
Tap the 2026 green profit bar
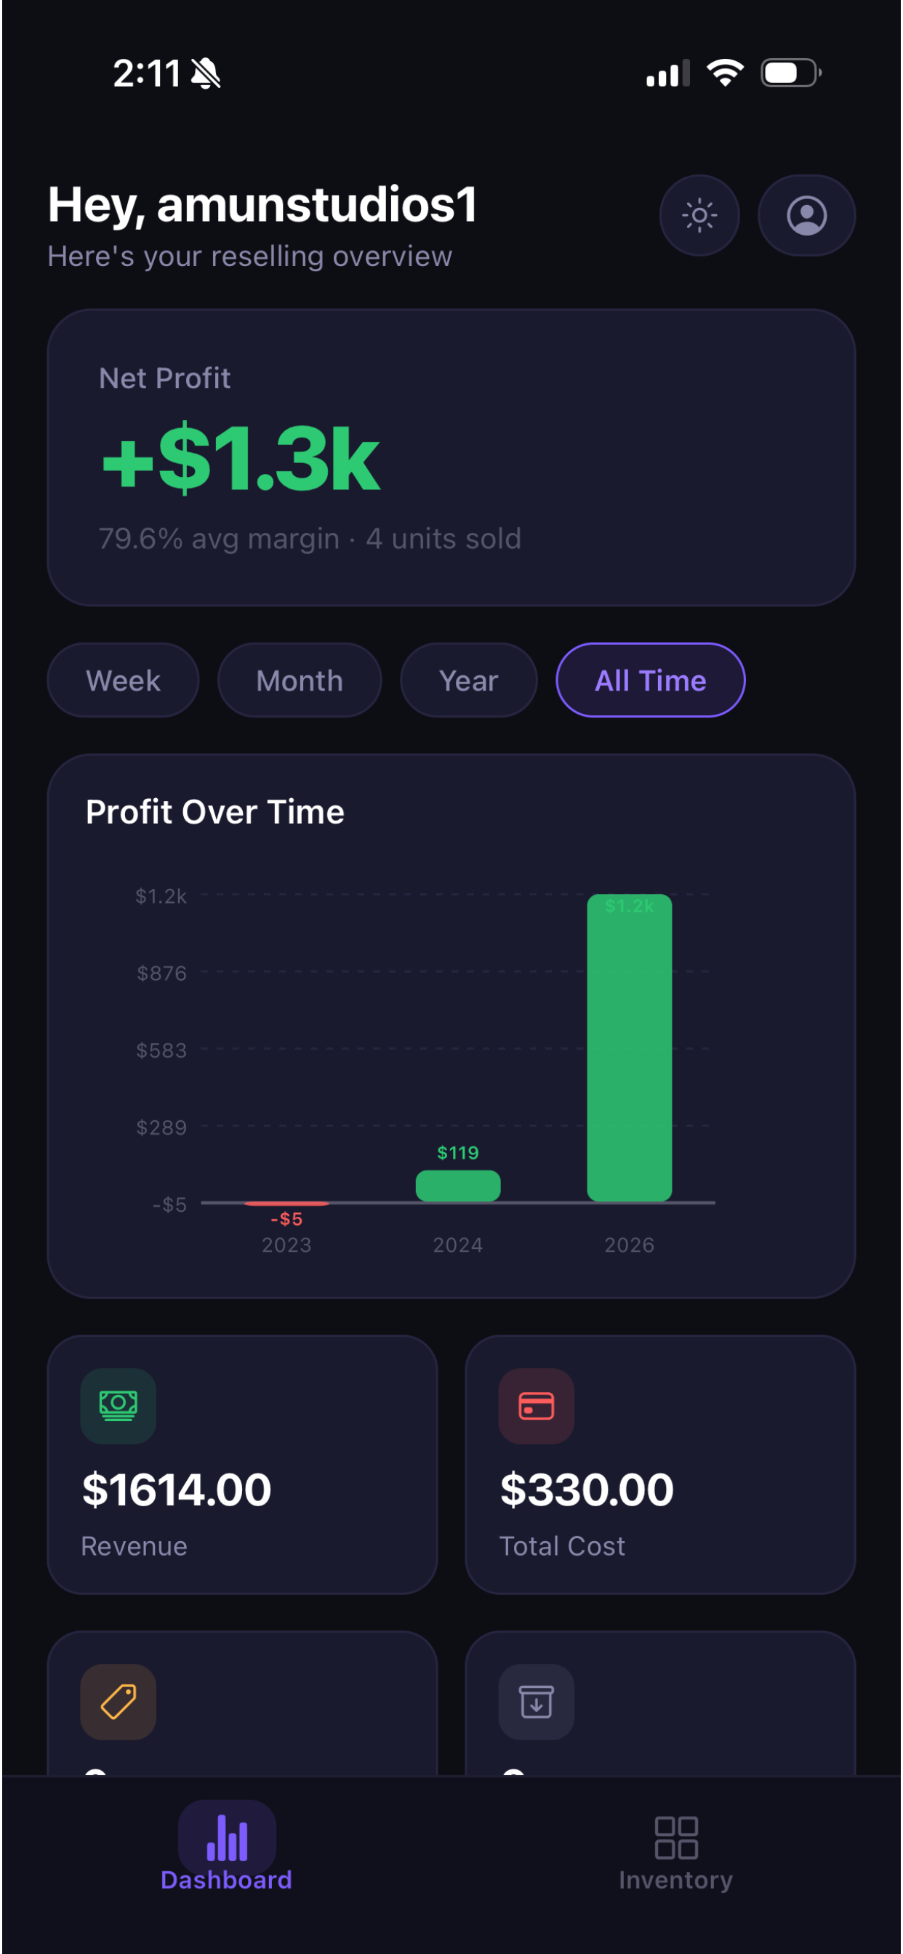point(629,1048)
